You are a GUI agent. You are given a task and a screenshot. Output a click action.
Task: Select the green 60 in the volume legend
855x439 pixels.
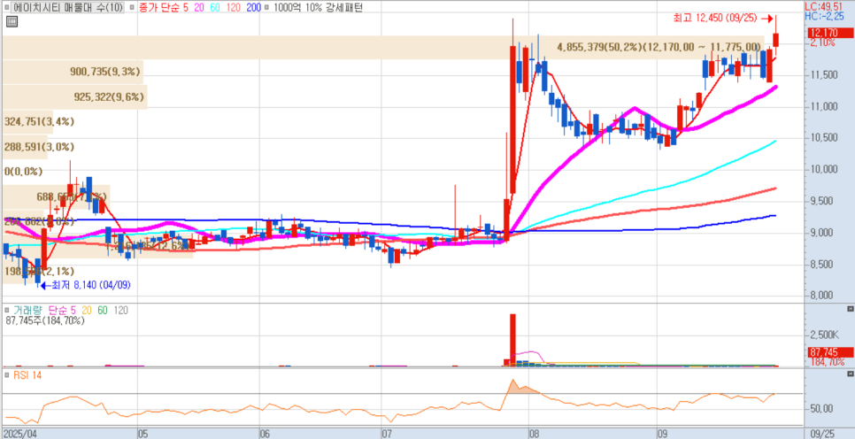click(x=103, y=311)
